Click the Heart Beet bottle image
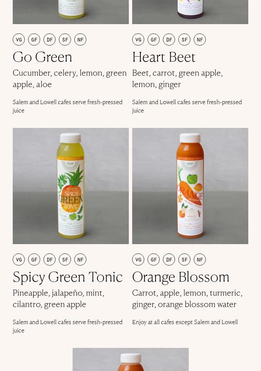The width and height of the screenshot is (261, 371). pyautogui.click(x=190, y=12)
